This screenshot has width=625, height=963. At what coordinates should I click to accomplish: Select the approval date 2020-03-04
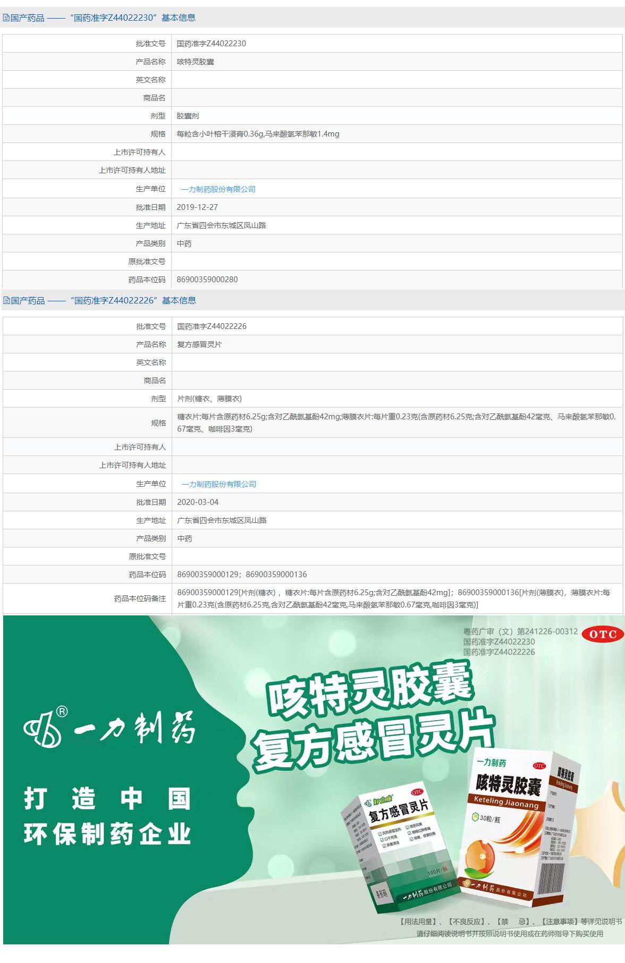(198, 502)
